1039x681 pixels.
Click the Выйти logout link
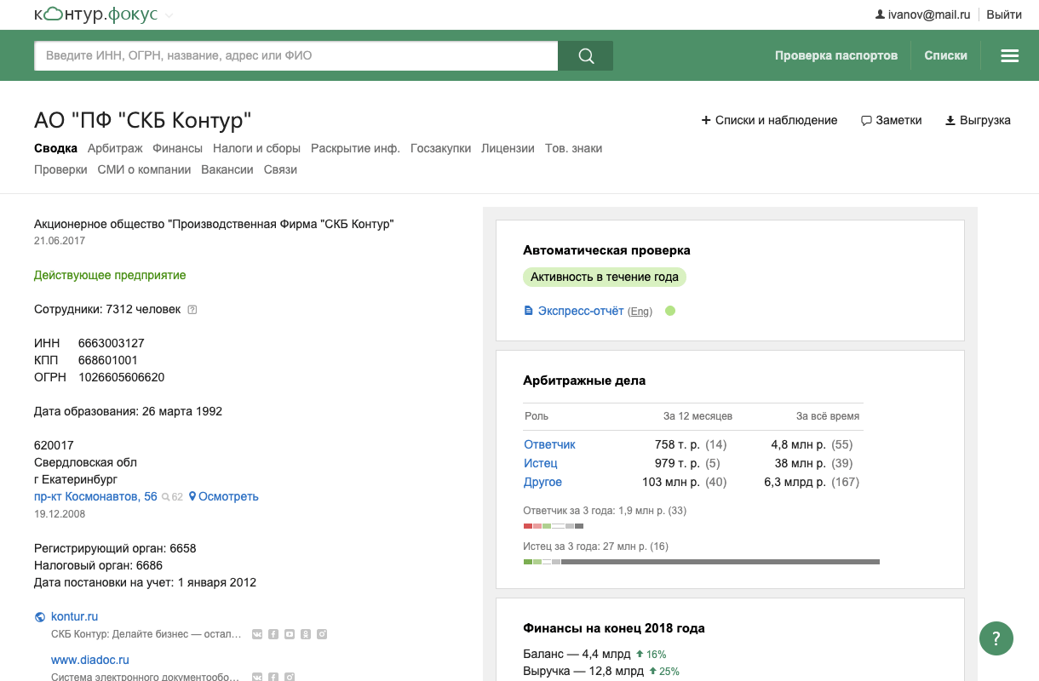coord(1004,14)
